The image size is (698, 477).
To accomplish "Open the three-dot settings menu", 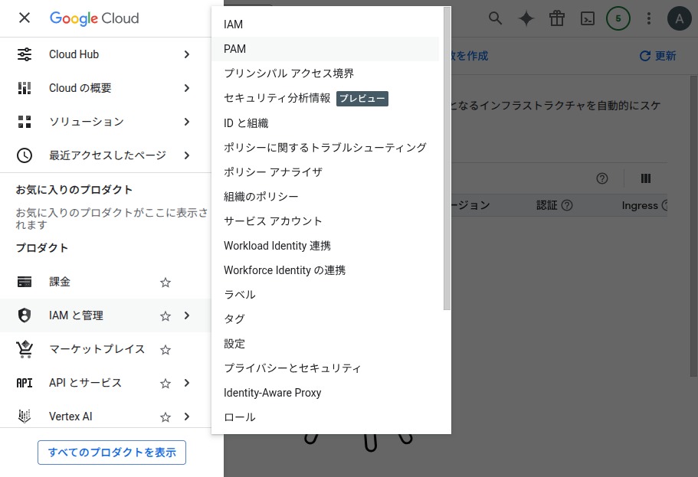I will tap(649, 18).
